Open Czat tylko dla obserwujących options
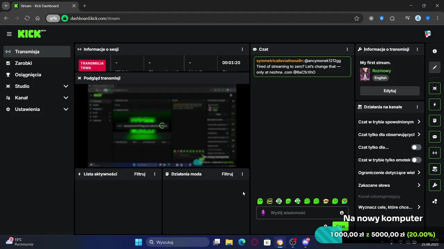Screen dimensions: 444x249 coord(389,135)
